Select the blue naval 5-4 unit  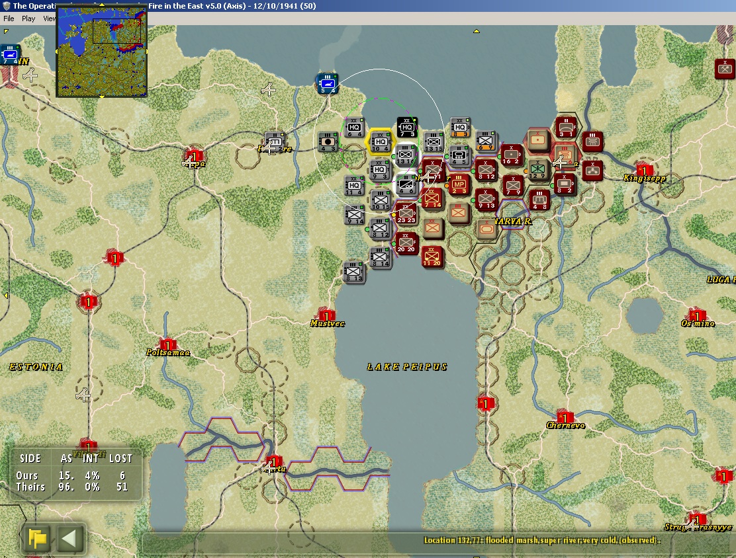click(327, 85)
